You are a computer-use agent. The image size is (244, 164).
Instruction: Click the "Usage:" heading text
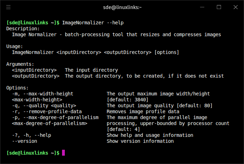point(15,46)
